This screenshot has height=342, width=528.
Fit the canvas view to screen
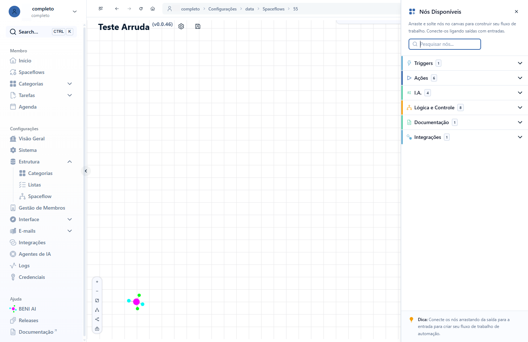[97, 301]
